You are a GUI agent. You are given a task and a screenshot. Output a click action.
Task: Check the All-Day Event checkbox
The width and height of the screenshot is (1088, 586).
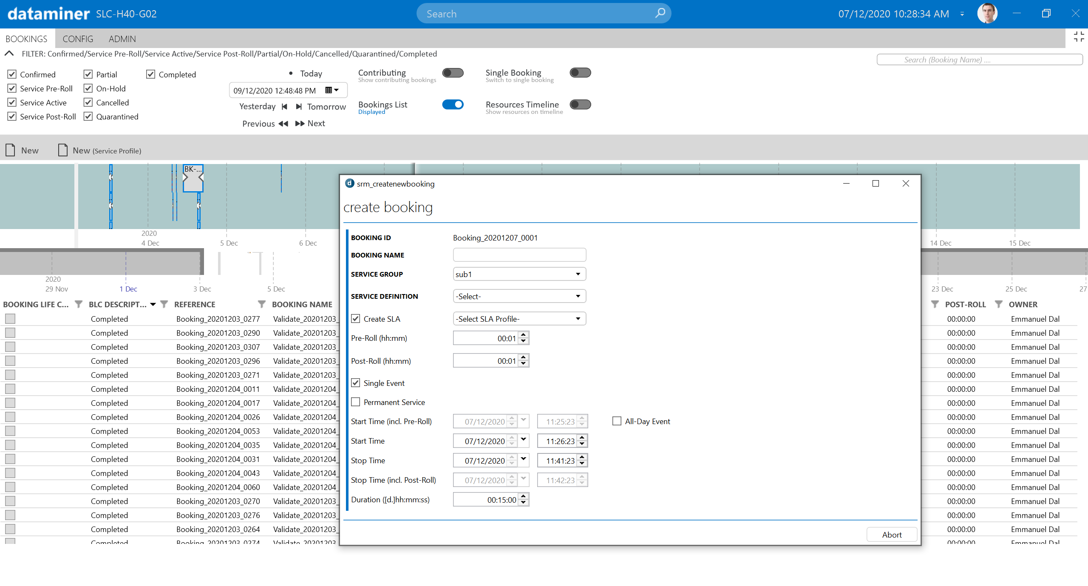coord(617,421)
